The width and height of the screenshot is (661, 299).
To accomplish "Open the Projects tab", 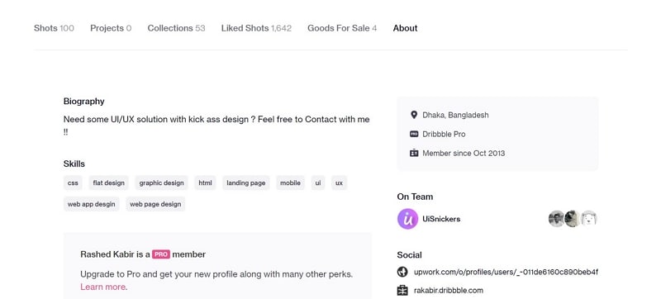I will (111, 28).
